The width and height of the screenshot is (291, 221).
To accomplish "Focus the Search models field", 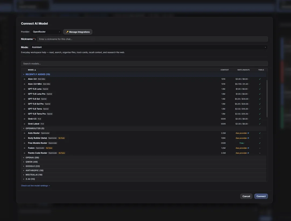I will tap(144, 63).
